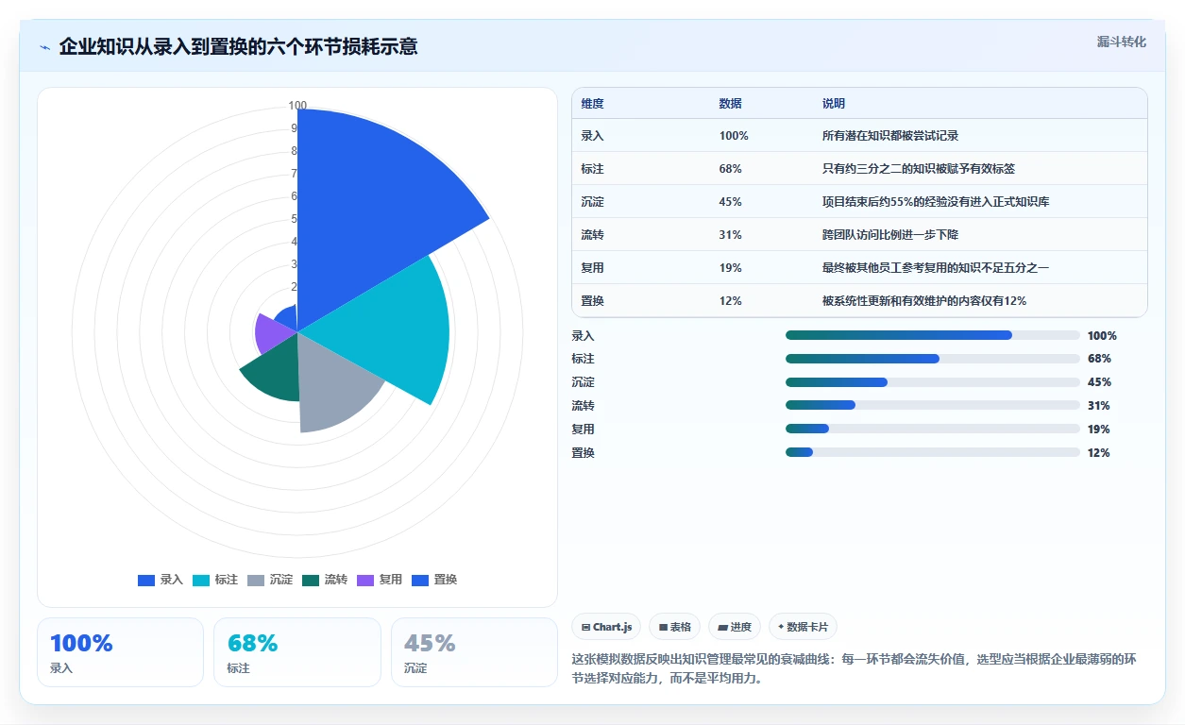Click the 录入 100% progress bar
Screen dimensions: 1185x725
tap(933, 335)
